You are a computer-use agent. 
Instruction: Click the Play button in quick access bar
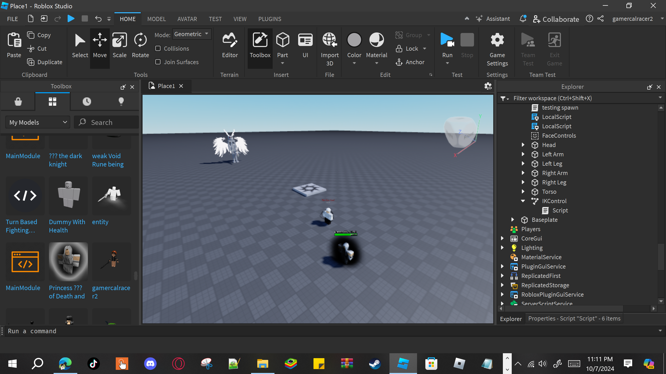71,19
